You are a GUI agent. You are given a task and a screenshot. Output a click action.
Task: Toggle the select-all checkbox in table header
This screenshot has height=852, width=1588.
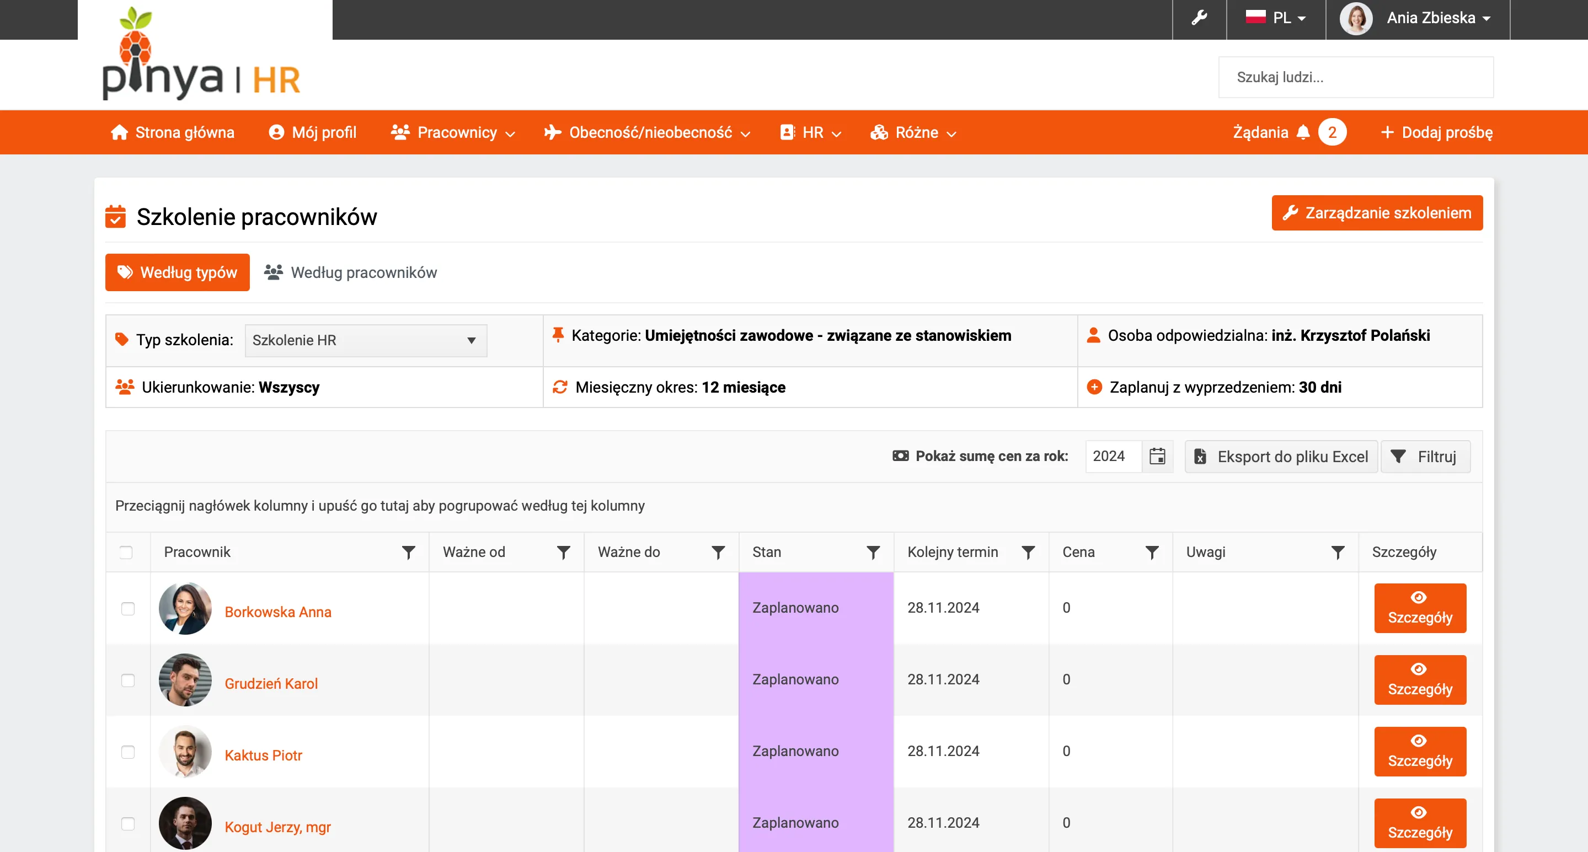click(126, 553)
